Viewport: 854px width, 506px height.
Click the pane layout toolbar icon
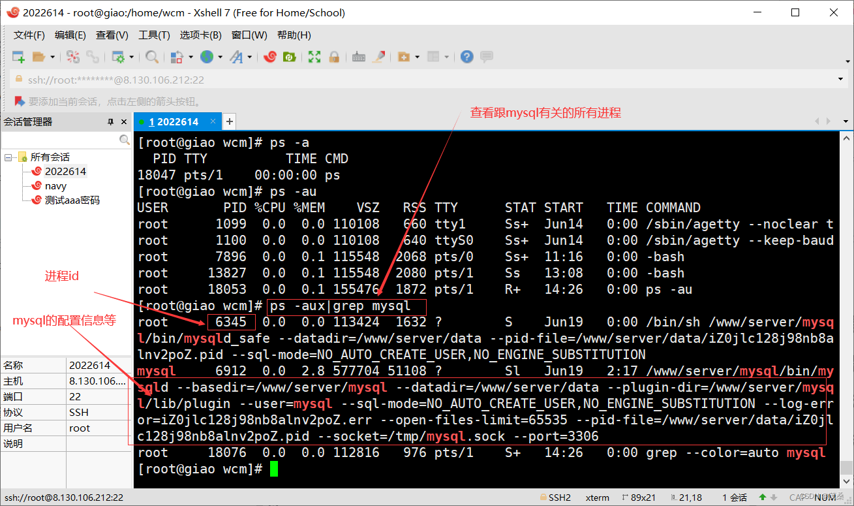[433, 57]
